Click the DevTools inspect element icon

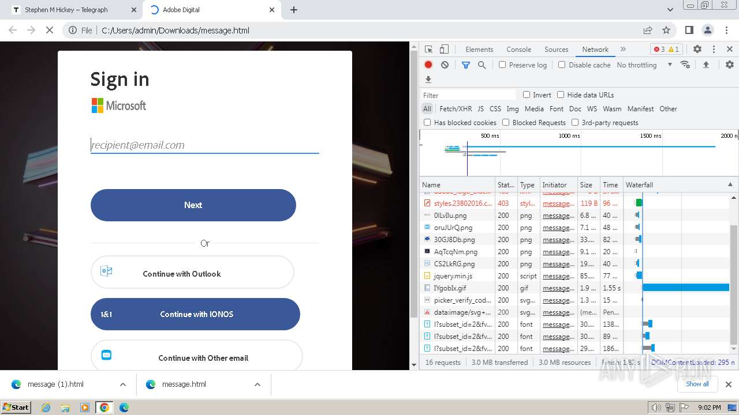point(428,50)
